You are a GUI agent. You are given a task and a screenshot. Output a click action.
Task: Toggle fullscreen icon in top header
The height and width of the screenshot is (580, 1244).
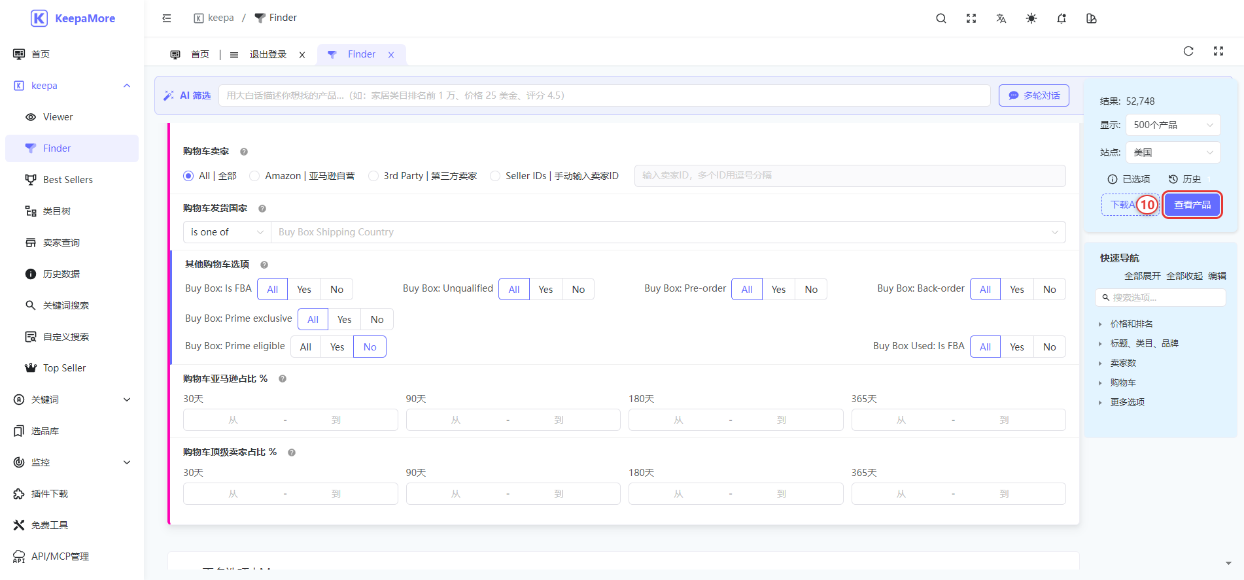tap(971, 18)
